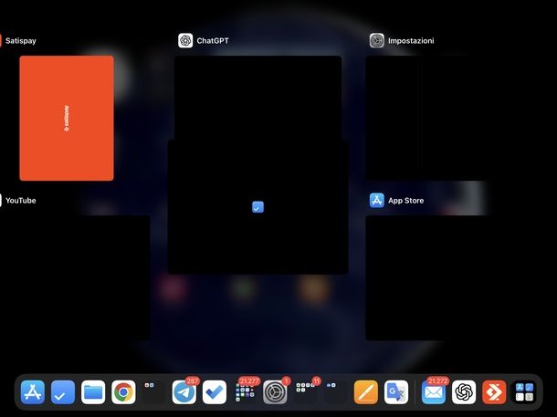This screenshot has height=417, width=557.
Task: Tap the YouTube label text
Action: point(21,201)
